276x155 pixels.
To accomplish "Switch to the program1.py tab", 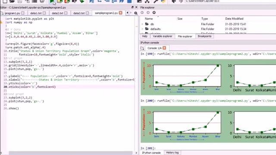I will coord(13,13).
